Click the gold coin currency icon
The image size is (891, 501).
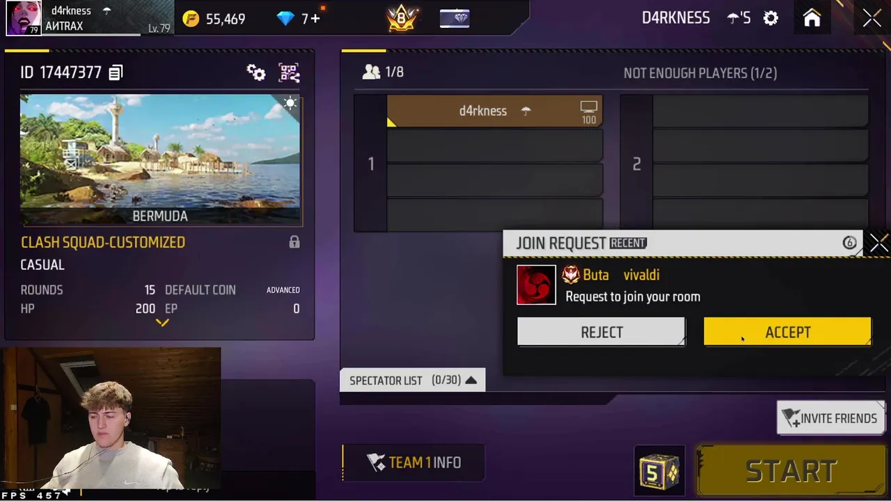[x=190, y=19]
